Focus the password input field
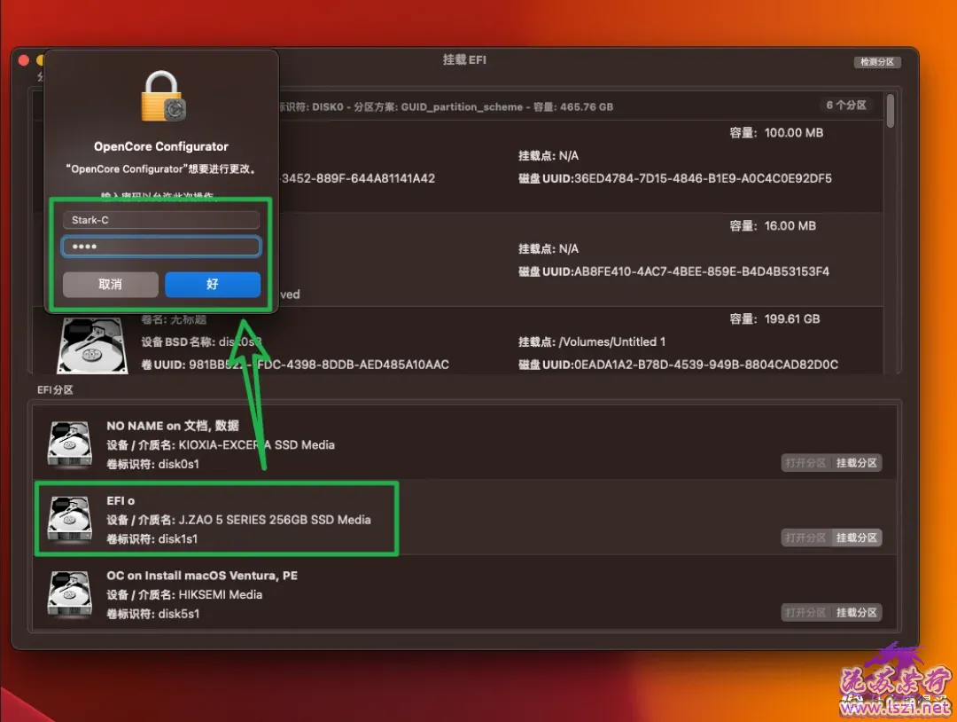 pos(161,247)
